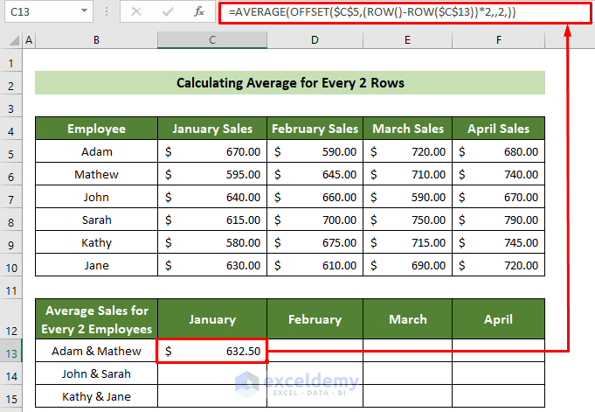Click the April summary header cell
The width and height of the screenshot is (595, 412).
498,319
